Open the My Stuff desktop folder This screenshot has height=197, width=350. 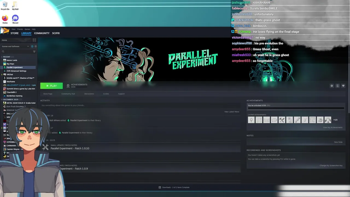(15, 6)
